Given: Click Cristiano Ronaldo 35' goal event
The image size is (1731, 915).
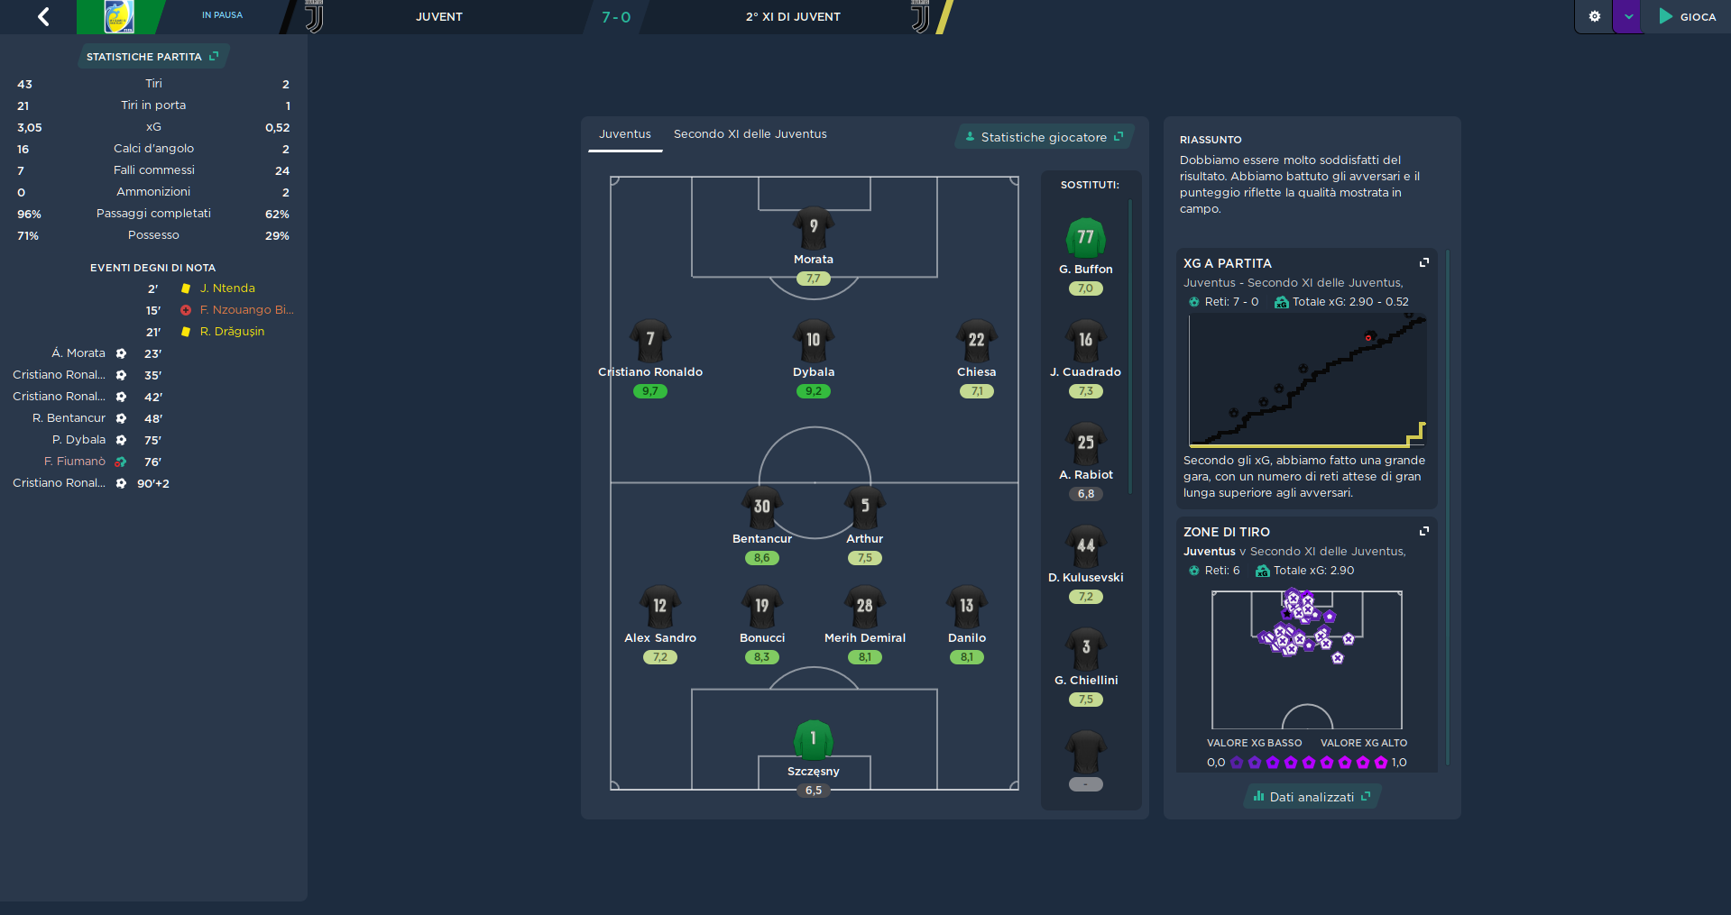Looking at the screenshot, I should (x=59, y=375).
